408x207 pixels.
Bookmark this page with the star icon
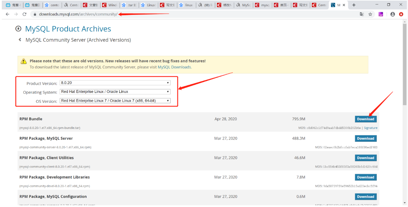click(x=370, y=14)
